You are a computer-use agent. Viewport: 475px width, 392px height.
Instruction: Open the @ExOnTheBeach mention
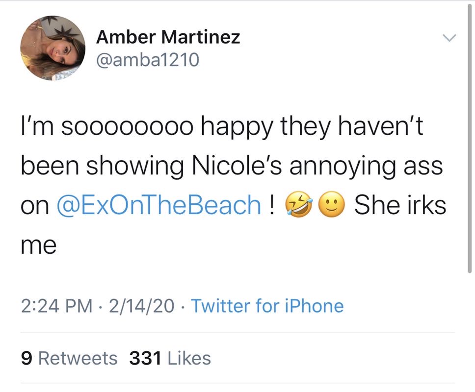pos(158,205)
